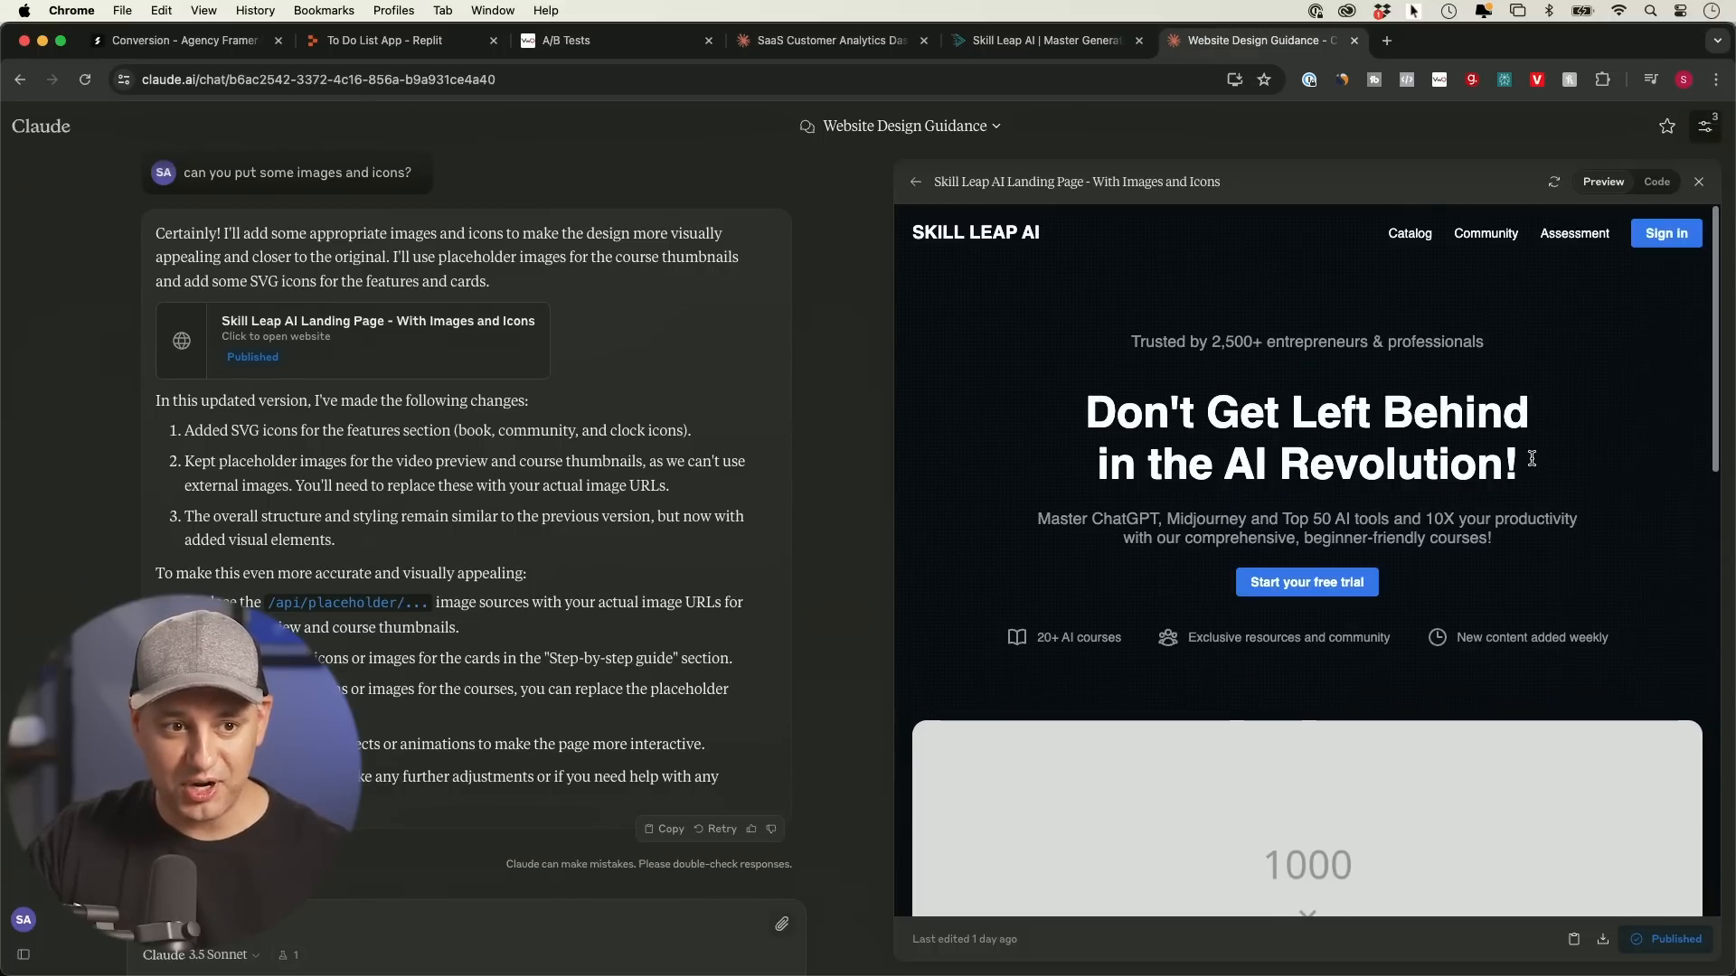
Task: Install app icon in the address bar
Action: pyautogui.click(x=1234, y=80)
